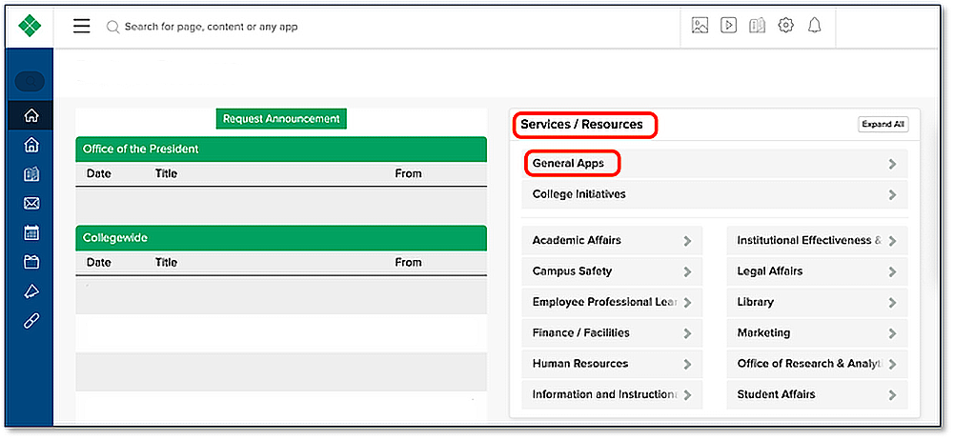Open the megaphone announcements sidebar icon

[31, 291]
